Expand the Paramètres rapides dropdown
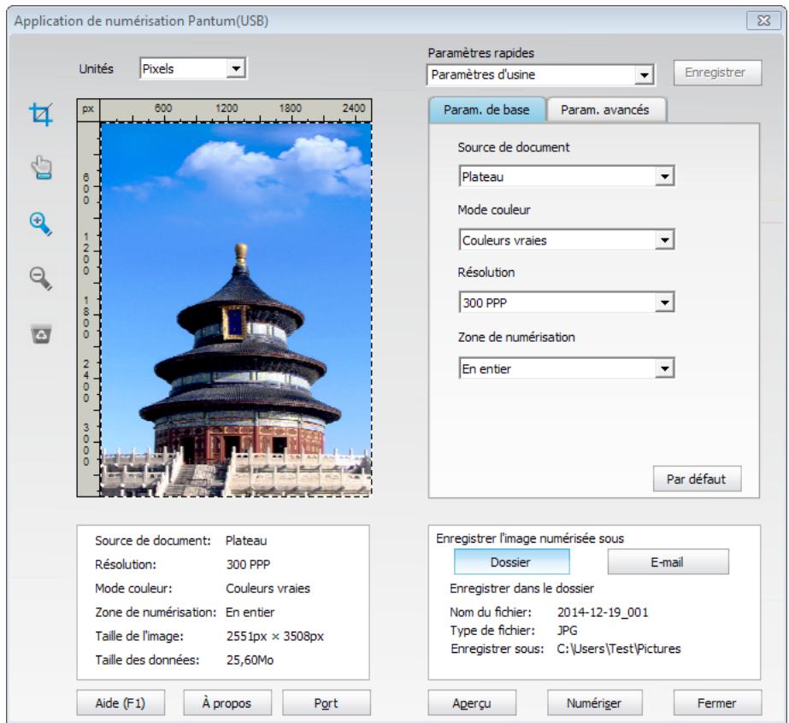This screenshot has width=789, height=723. [540, 74]
